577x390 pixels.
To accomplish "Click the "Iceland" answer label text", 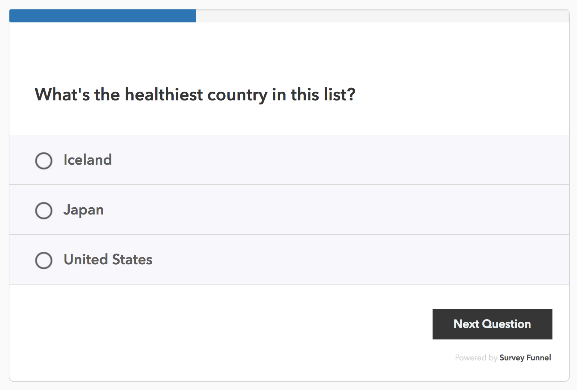I will tap(88, 160).
